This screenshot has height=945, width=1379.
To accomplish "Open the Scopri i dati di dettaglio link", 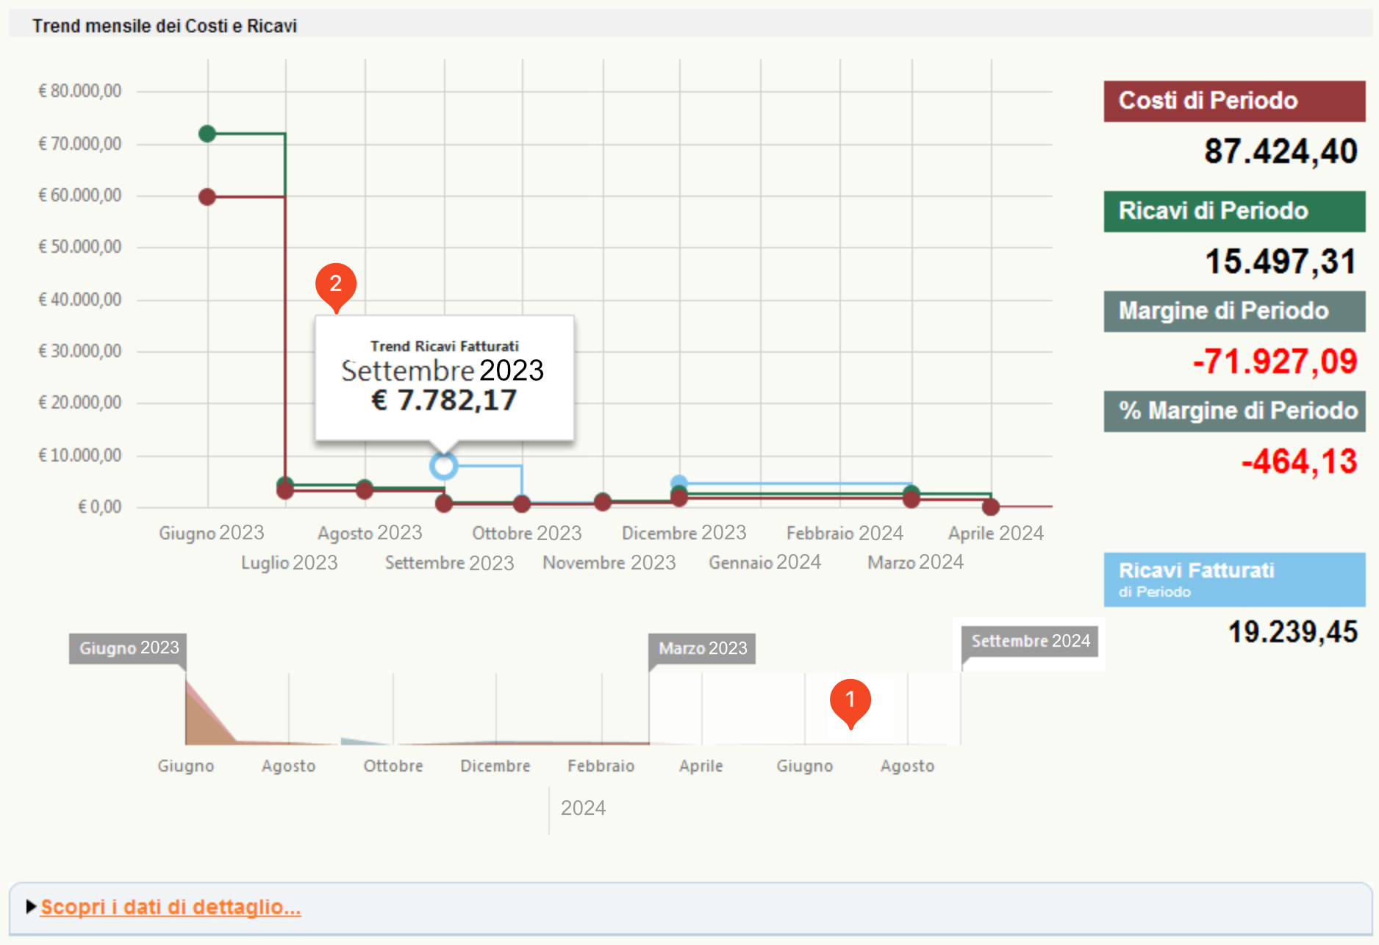I will tap(171, 907).
